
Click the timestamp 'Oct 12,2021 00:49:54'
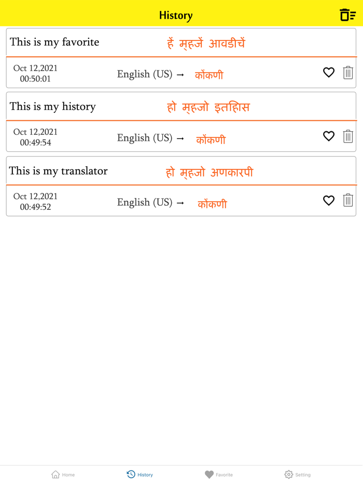[35, 136]
